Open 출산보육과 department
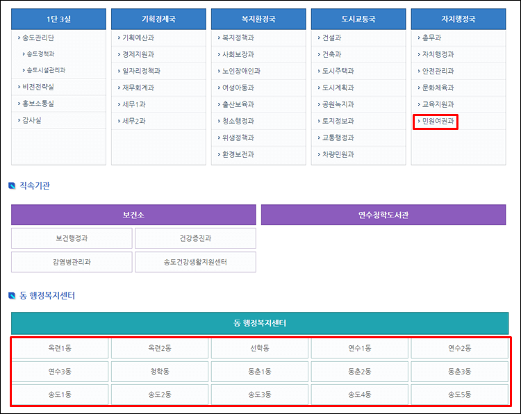Image resolution: width=521 pixels, height=414 pixels. [x=238, y=104]
